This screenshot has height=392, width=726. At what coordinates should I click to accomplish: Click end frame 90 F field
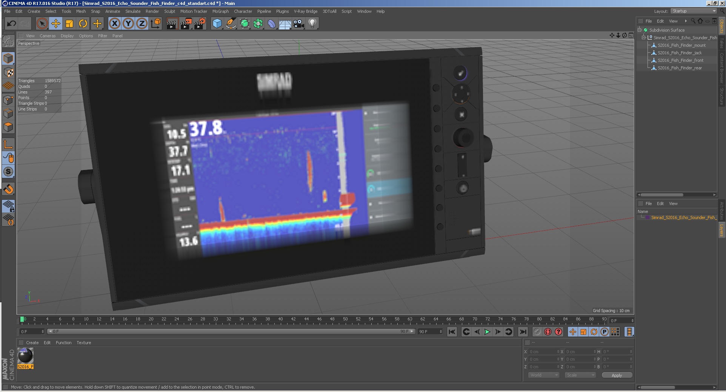click(430, 332)
